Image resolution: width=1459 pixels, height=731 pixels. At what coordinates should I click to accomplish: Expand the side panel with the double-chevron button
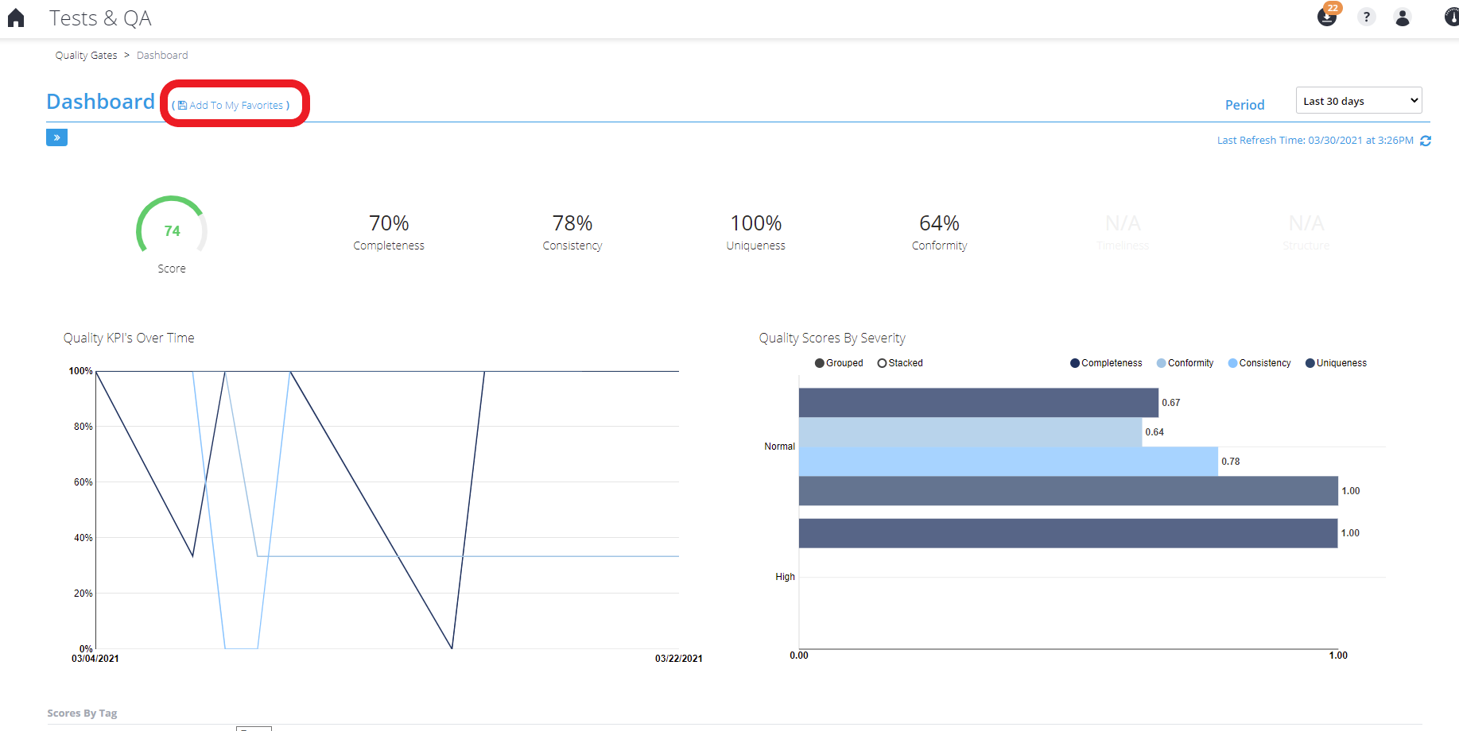56,137
